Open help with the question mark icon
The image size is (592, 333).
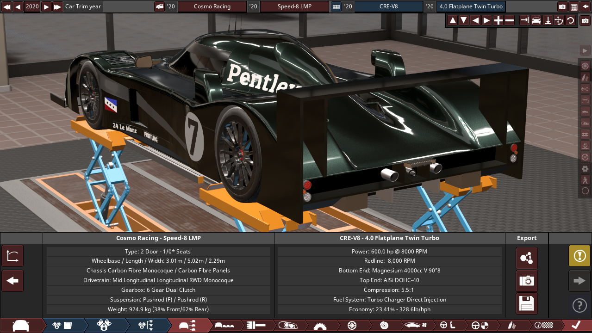(580, 305)
